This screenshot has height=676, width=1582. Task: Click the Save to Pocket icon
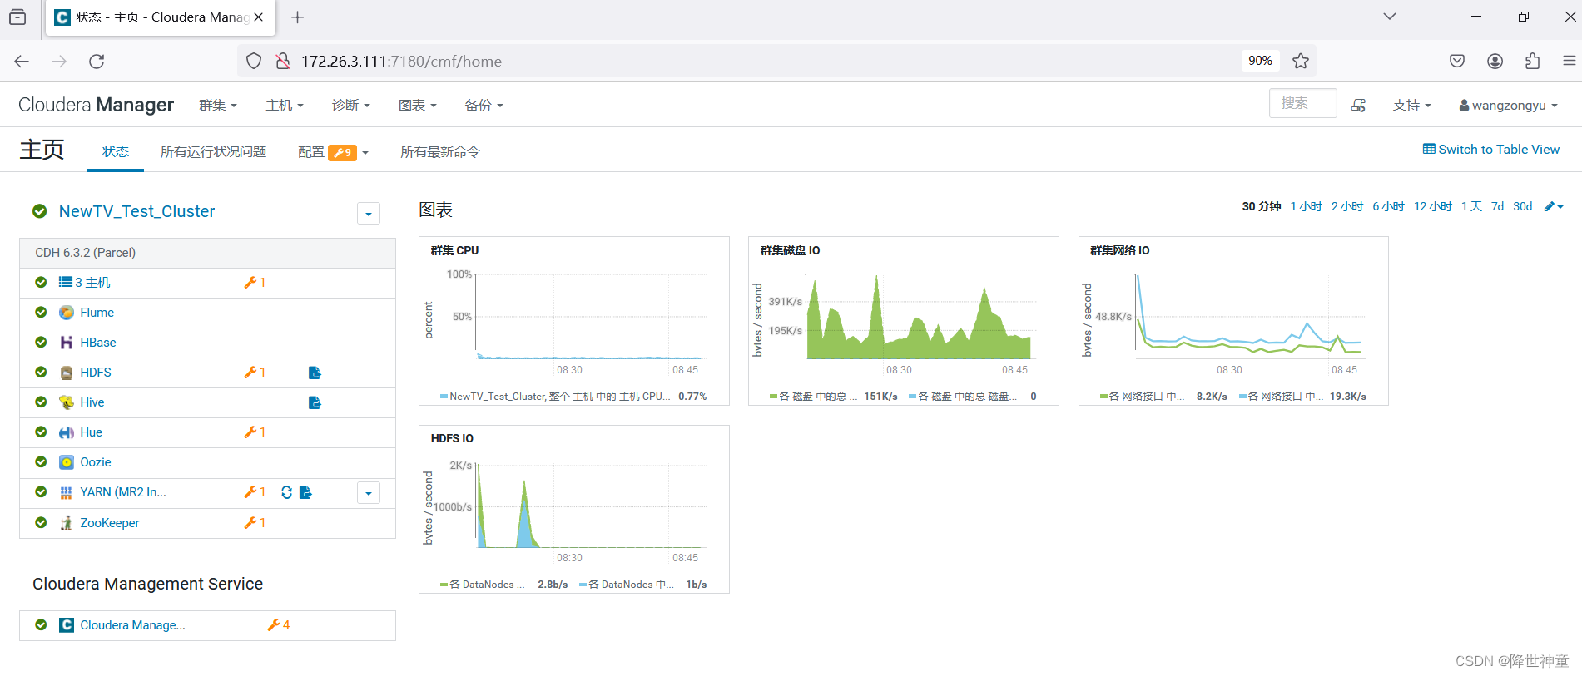coord(1457,61)
